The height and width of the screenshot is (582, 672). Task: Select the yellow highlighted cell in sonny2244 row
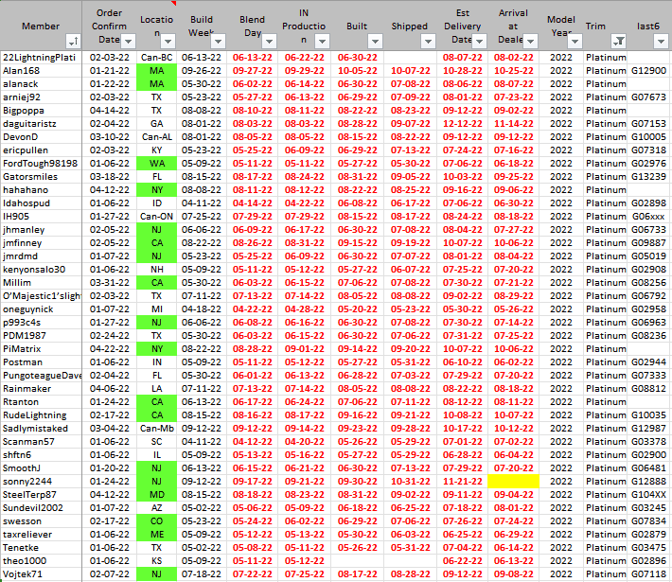pyautogui.click(x=514, y=481)
